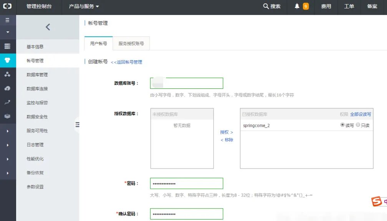Click the Sogou input method icon

377,201
